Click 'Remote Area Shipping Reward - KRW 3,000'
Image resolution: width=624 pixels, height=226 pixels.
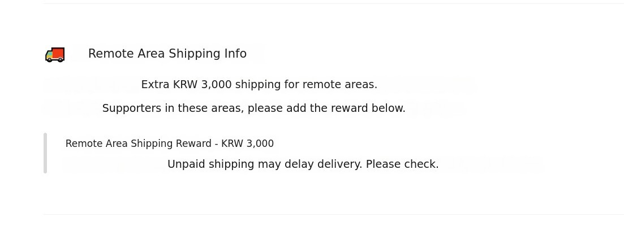coord(169,144)
